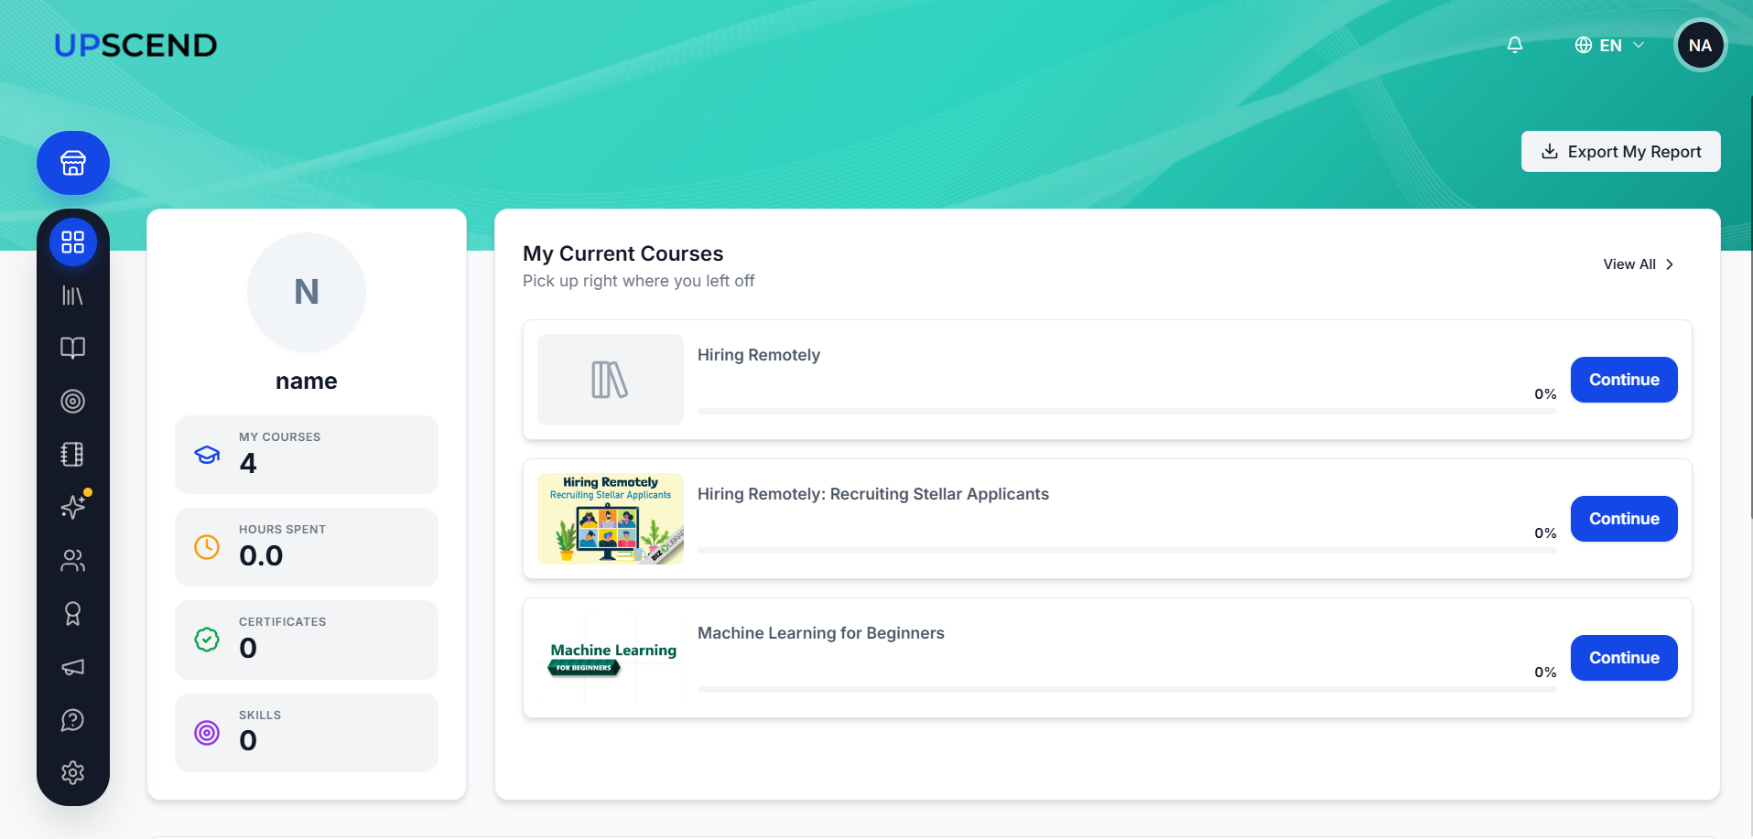Screen dimensions: 1753x839
Task: Open the target goals sidebar icon
Action: [x=73, y=401]
